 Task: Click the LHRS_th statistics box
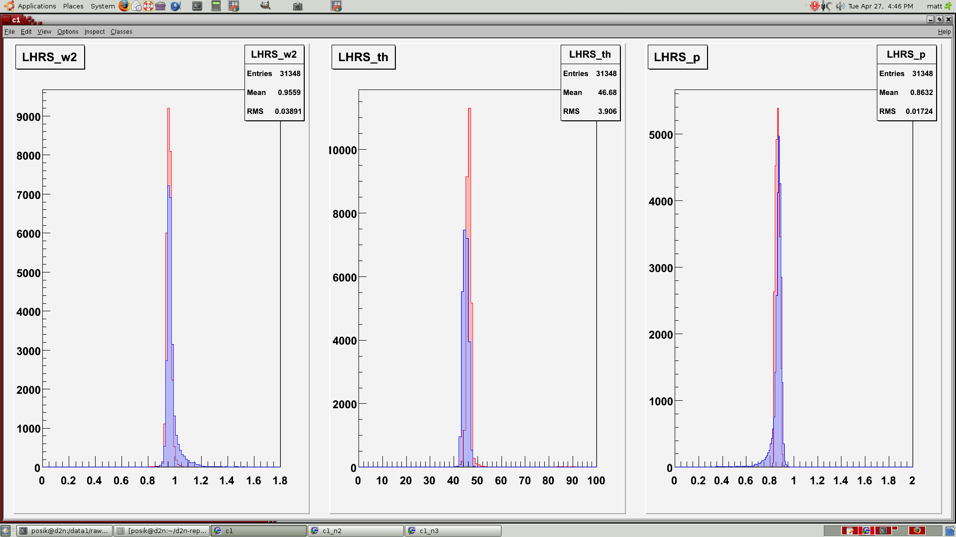[590, 83]
